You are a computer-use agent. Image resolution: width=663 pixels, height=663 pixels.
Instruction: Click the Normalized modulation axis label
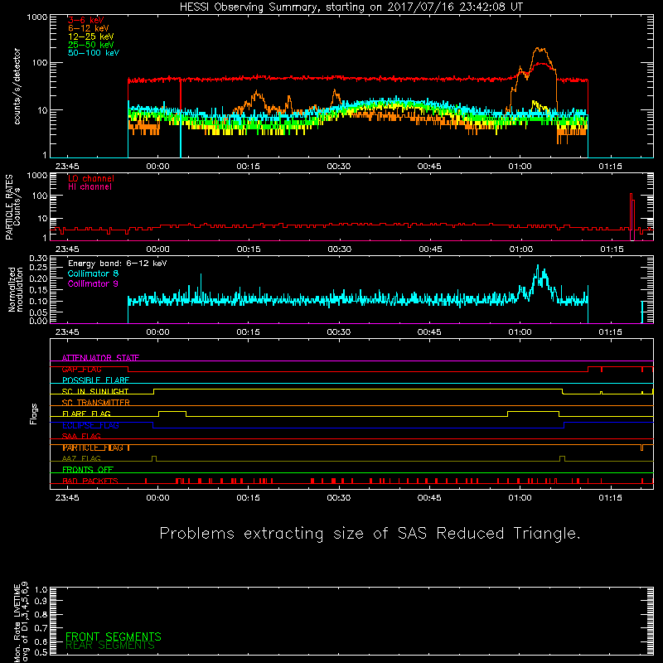15,289
